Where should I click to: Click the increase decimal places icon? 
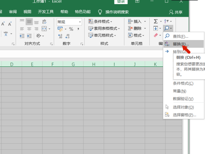pos(60,36)
